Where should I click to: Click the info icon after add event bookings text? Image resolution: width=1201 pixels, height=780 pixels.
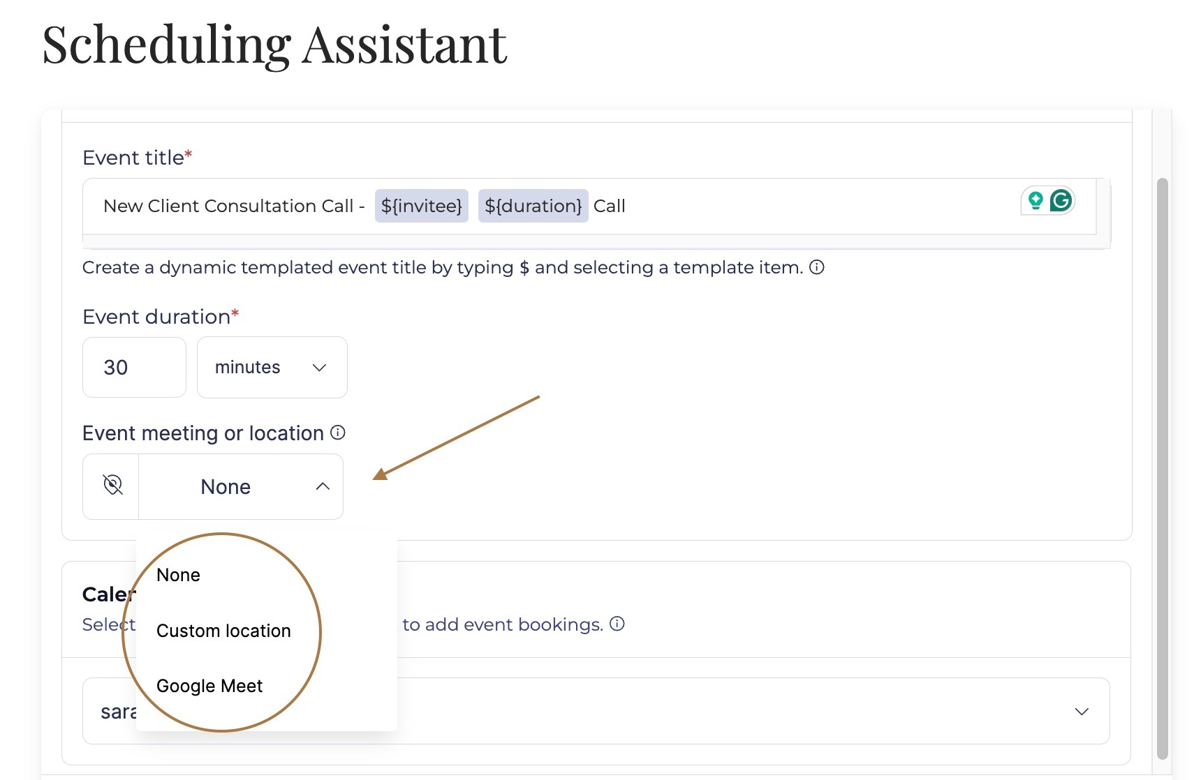tap(617, 624)
